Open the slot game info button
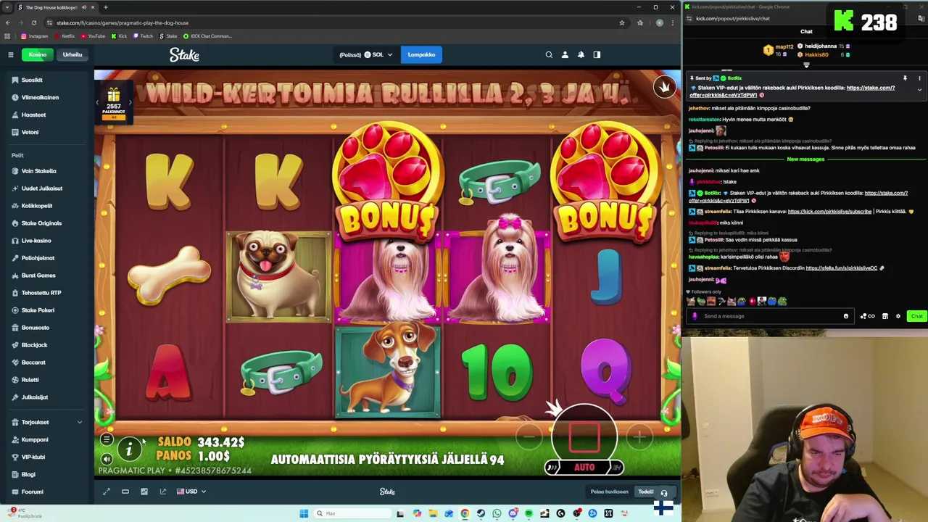The width and height of the screenshot is (928, 522). 129,450
